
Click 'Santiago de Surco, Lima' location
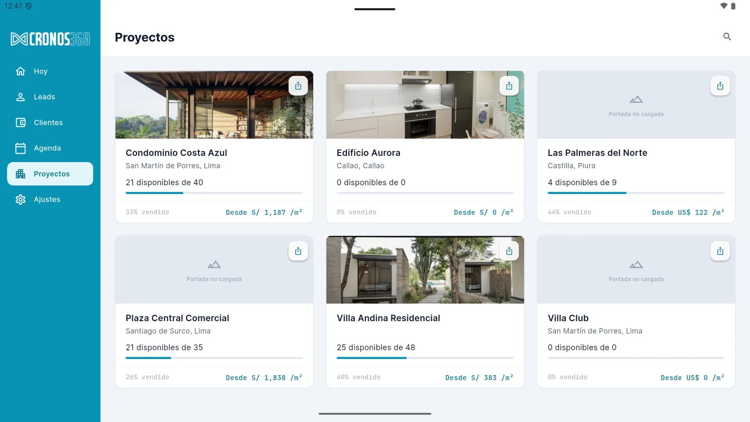click(168, 331)
